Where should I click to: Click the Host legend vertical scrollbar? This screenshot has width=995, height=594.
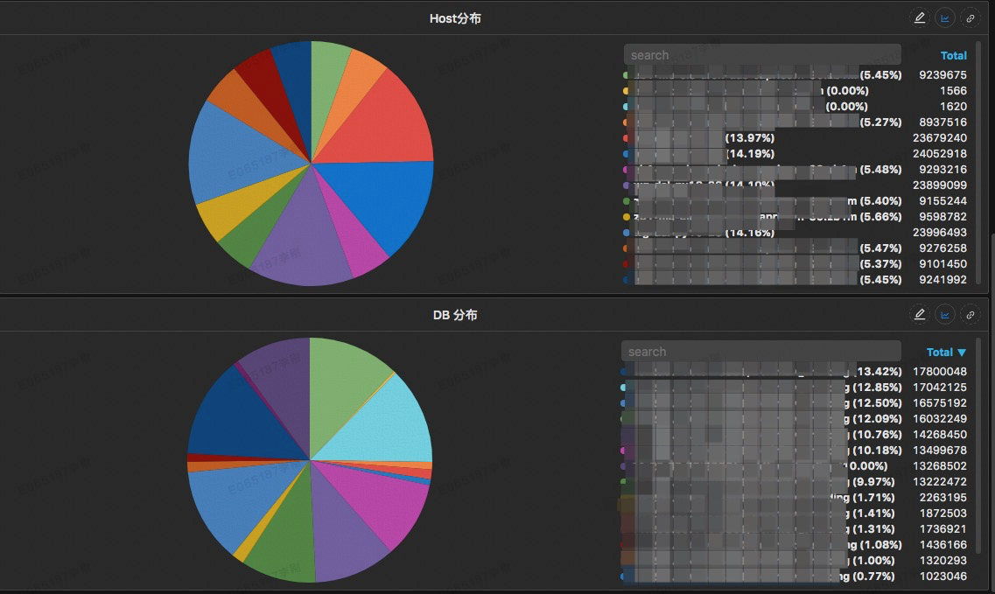click(x=977, y=162)
